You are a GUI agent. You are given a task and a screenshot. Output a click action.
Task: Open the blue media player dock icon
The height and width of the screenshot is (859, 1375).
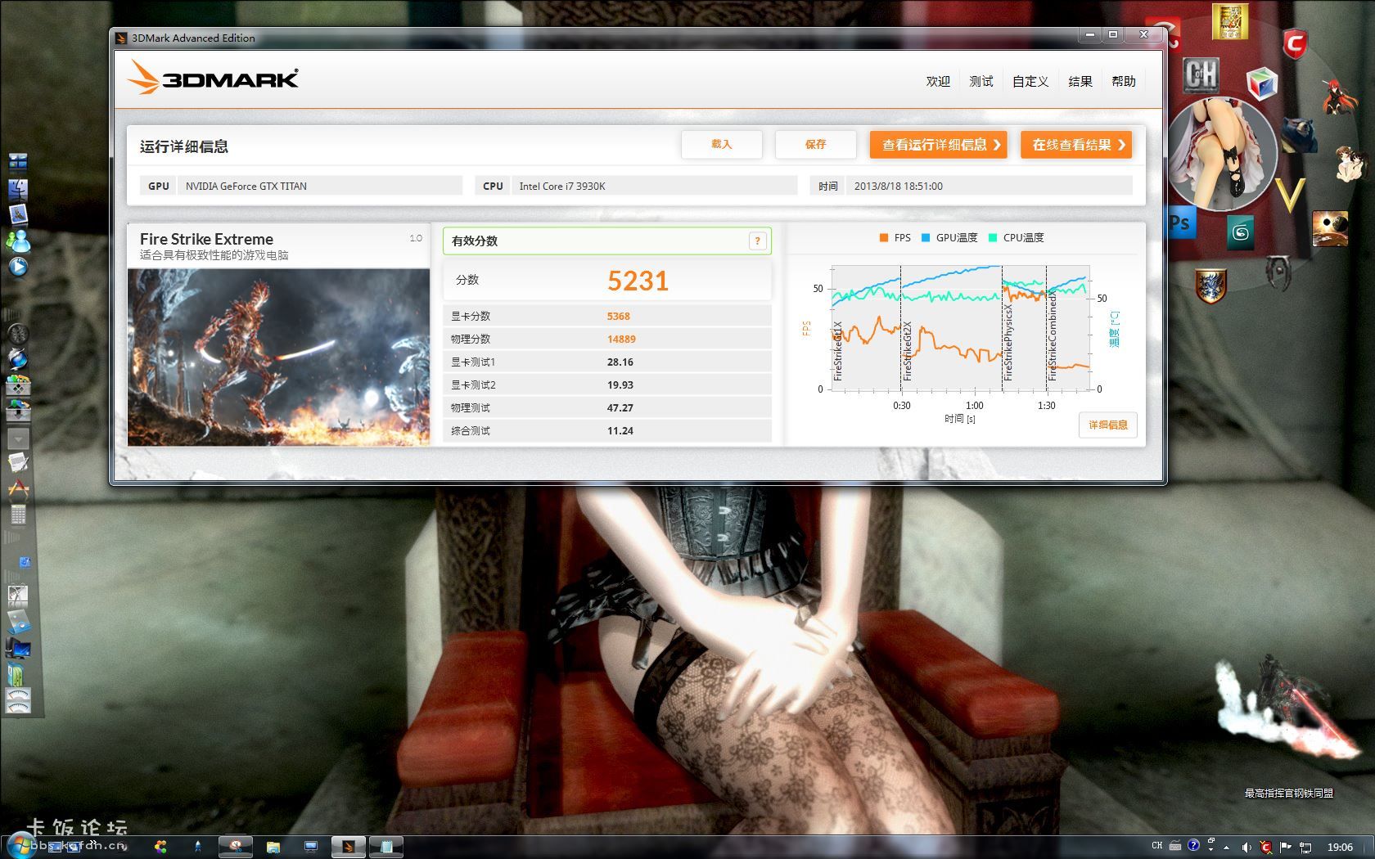(x=18, y=266)
